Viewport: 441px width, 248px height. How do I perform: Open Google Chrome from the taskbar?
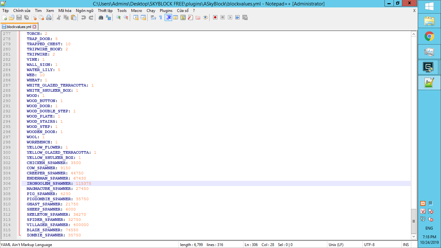coord(429,36)
